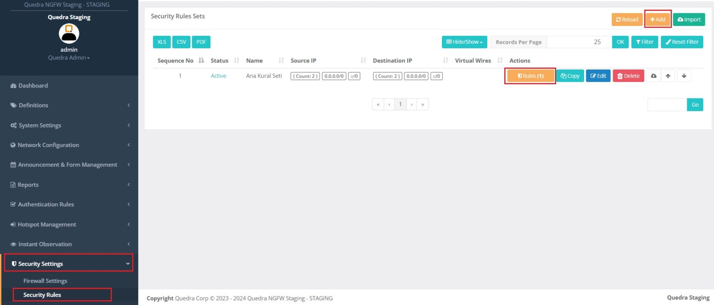The image size is (714, 305).
Task: Move rule set down with arrow icon
Action: pyautogui.click(x=684, y=76)
